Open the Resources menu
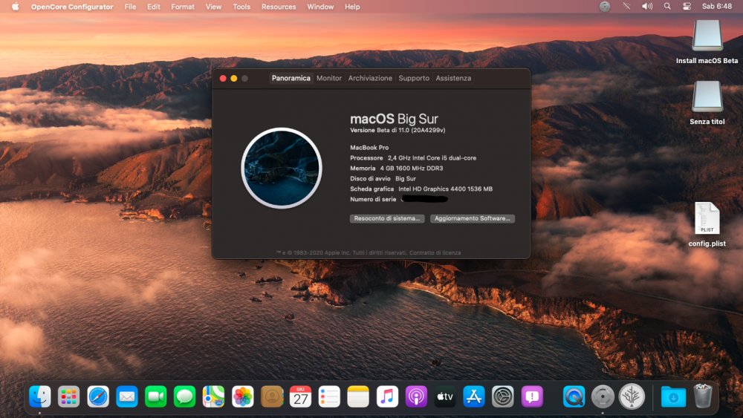This screenshot has height=418, width=743. coord(279,7)
